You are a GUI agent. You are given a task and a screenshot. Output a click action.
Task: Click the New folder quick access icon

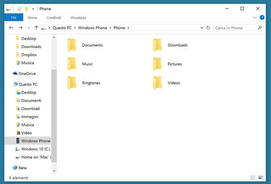(27, 9)
